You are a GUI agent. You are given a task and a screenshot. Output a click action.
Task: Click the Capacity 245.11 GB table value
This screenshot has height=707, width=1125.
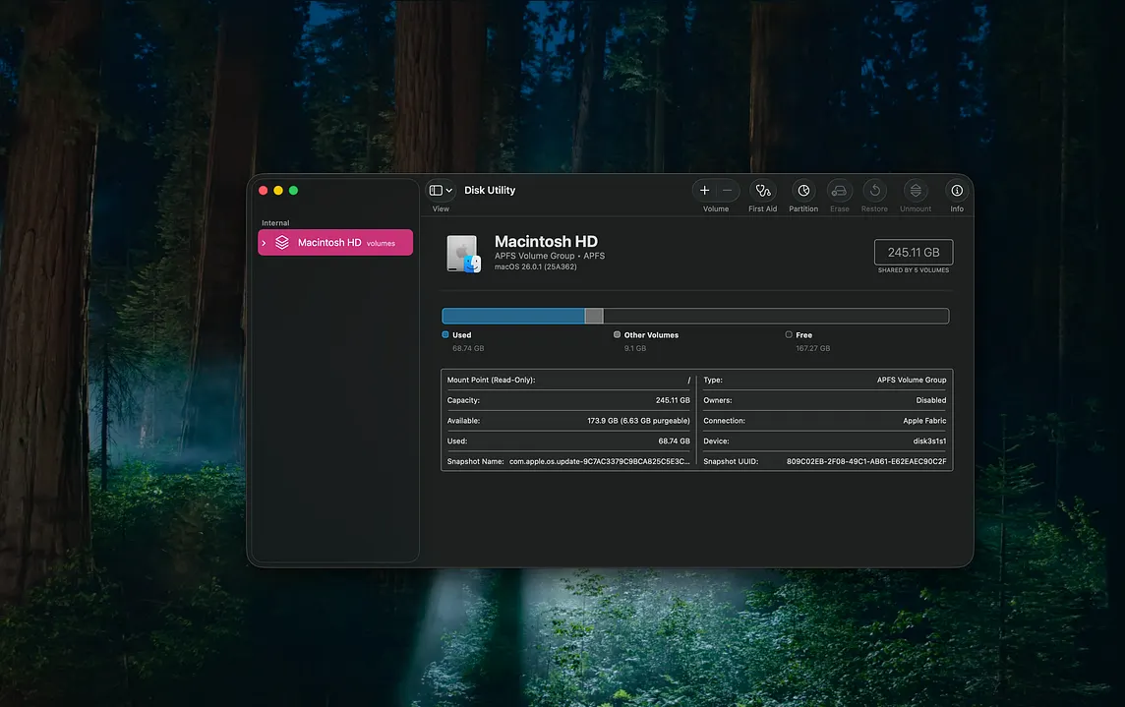673,400
